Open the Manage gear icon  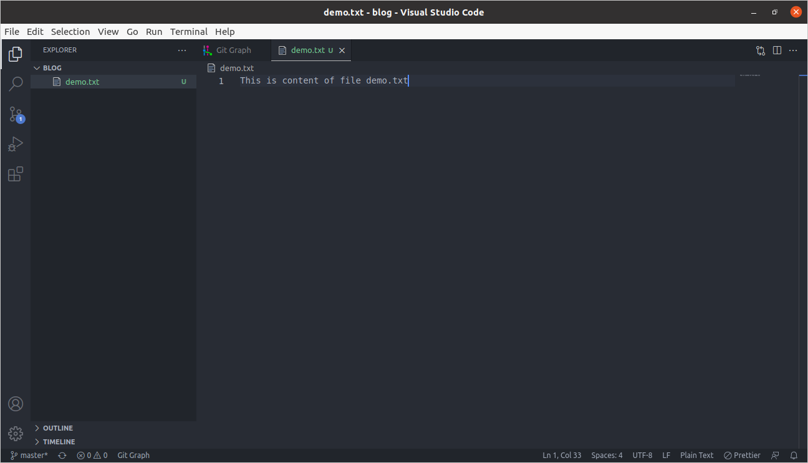click(16, 433)
